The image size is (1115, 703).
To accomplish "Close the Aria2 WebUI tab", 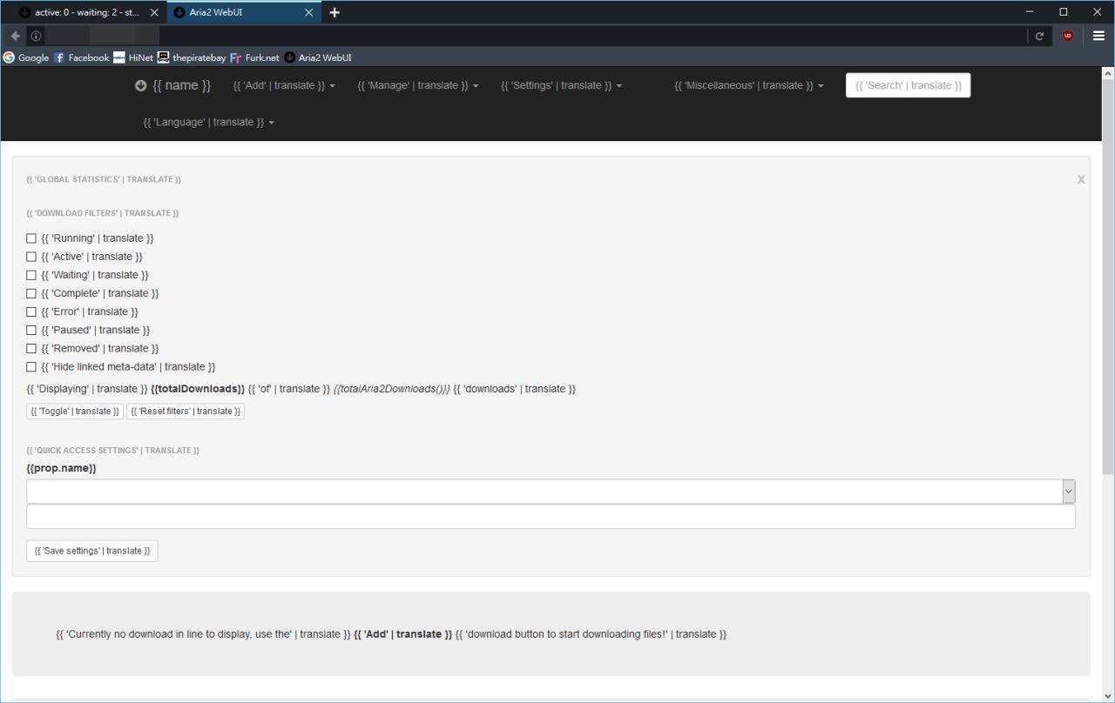I will point(309,12).
